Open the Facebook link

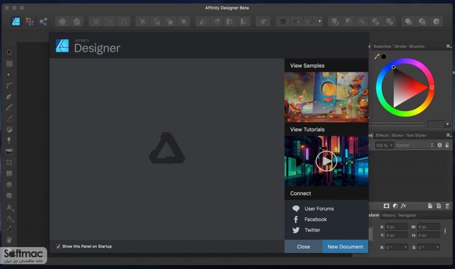pos(315,219)
